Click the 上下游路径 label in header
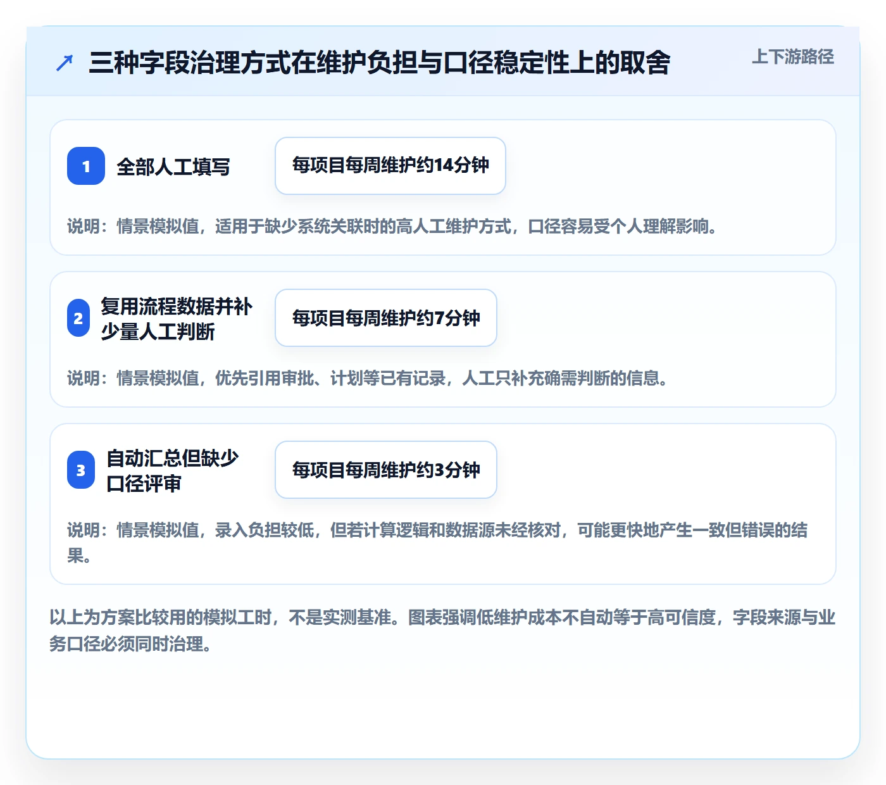Screen dimensions: 886x785 (792, 57)
